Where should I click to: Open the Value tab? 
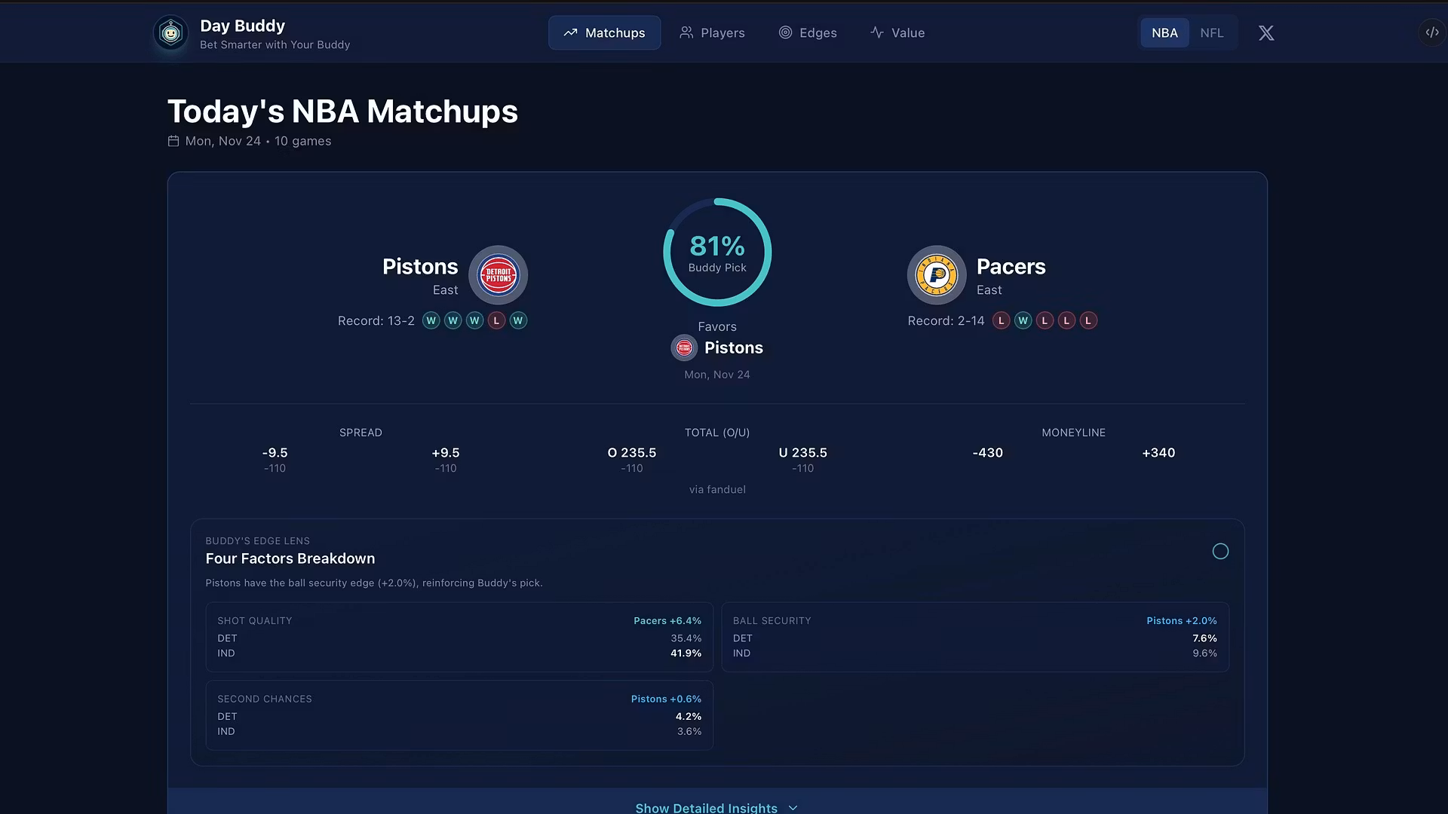coord(897,33)
